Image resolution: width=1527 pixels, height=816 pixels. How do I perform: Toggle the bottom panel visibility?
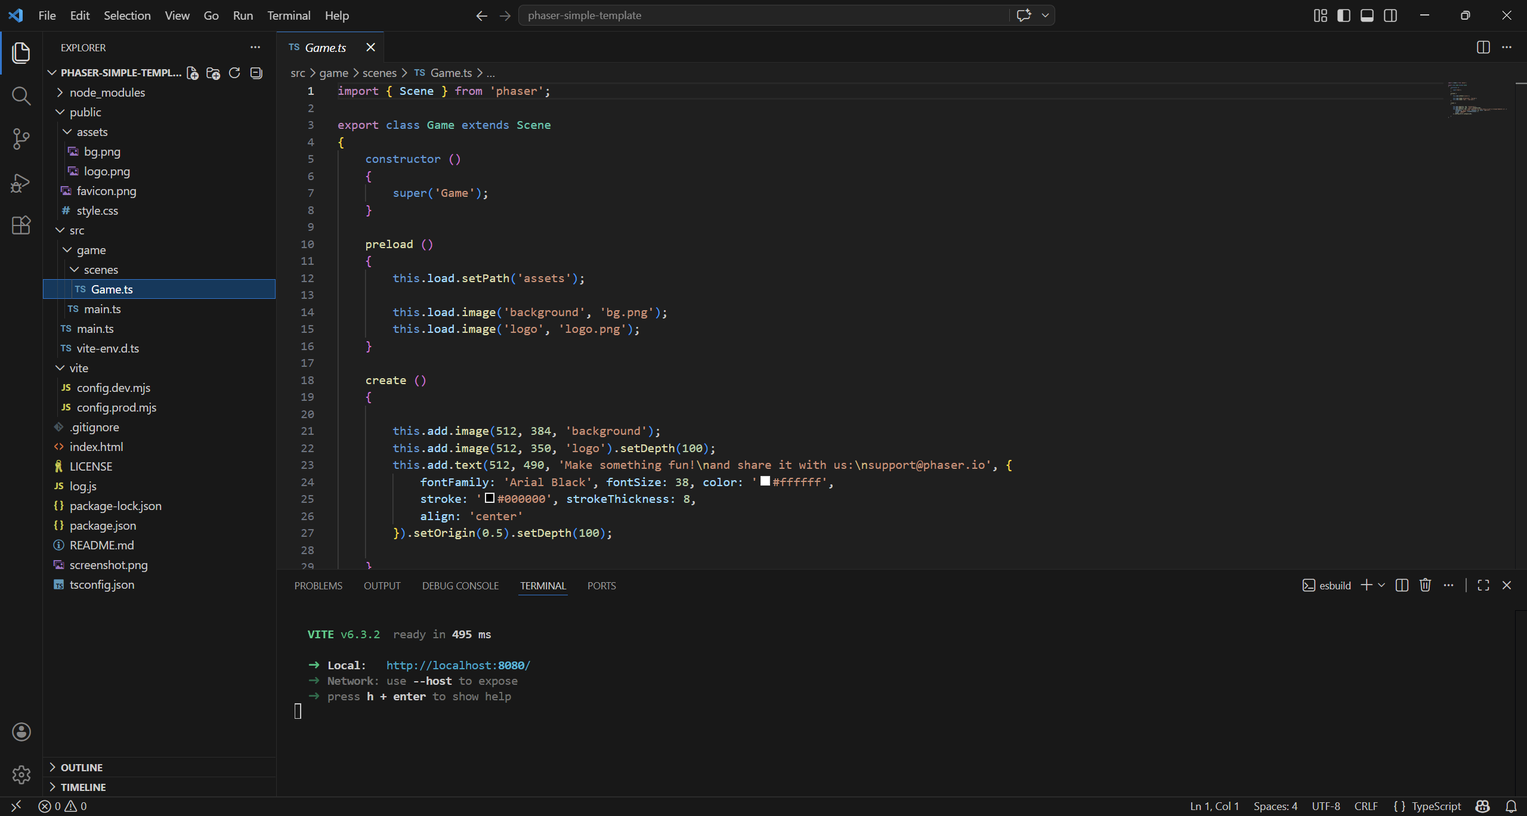tap(1367, 16)
